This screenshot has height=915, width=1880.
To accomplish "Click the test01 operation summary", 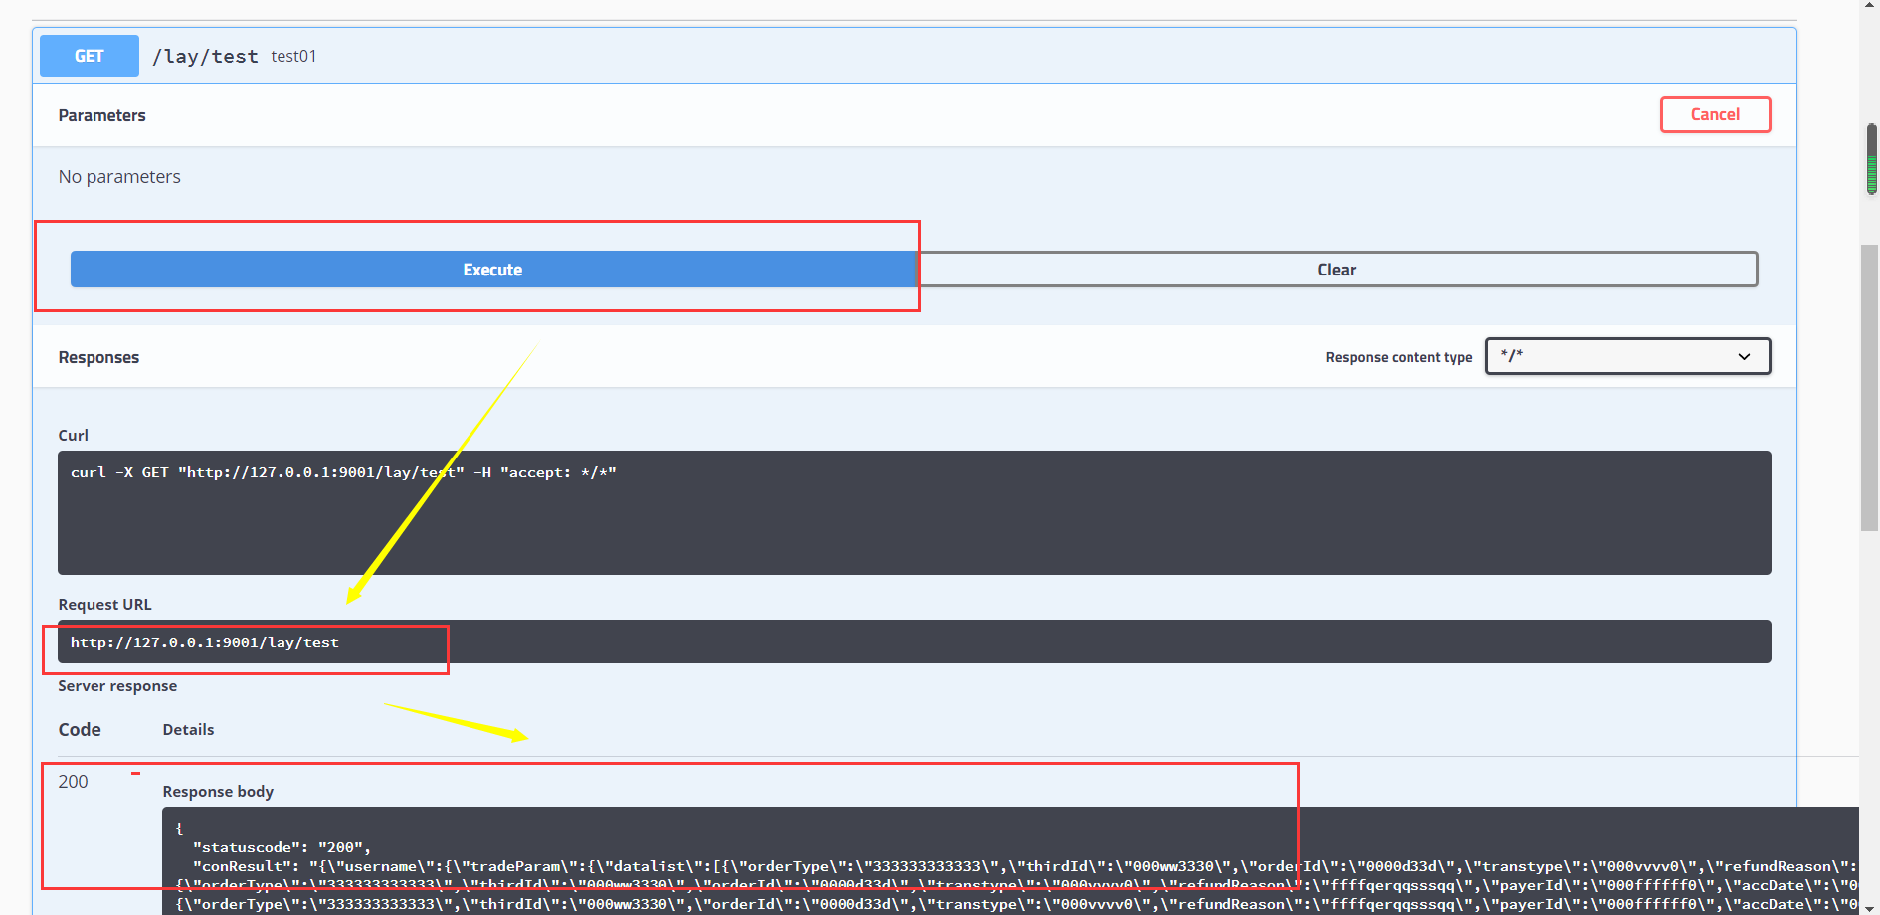I will click(293, 56).
